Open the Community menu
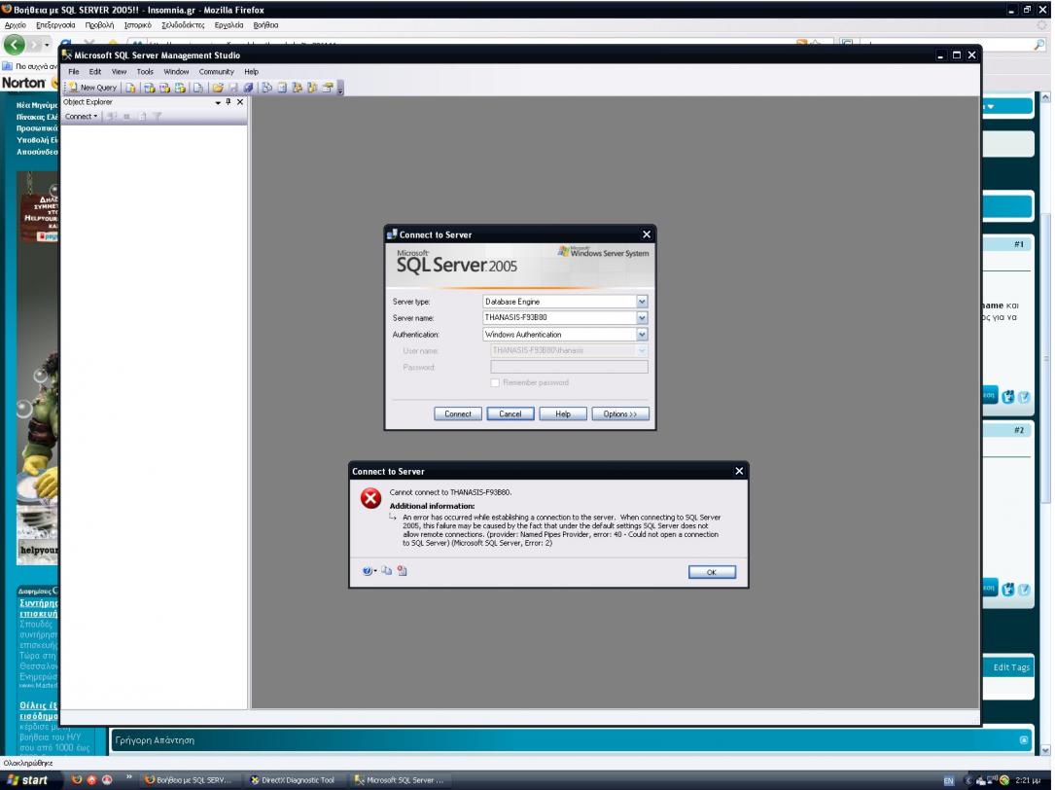Screen dimensions: 1055x790 pos(216,71)
